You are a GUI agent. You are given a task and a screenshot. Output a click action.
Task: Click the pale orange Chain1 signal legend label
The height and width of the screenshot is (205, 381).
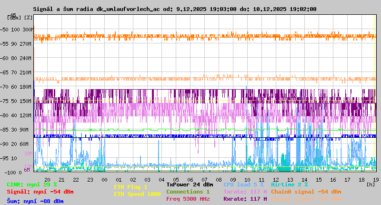click(306, 199)
